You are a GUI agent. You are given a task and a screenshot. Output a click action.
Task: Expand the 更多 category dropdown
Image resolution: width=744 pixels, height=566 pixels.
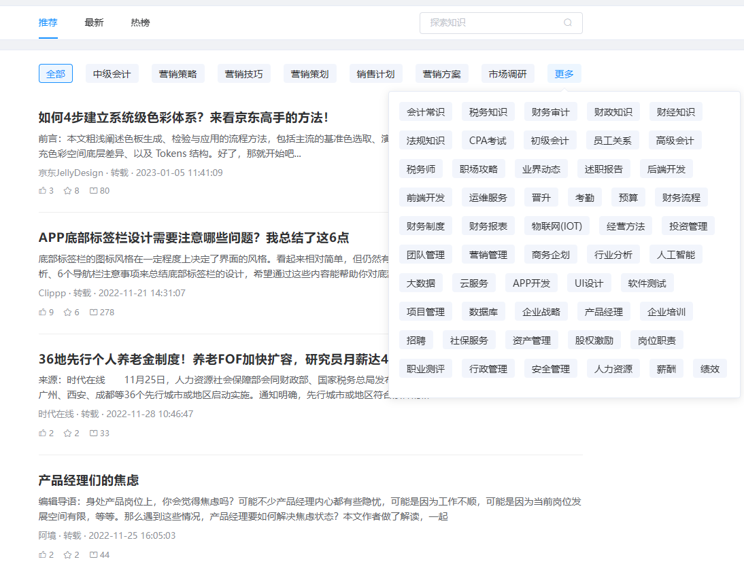[564, 74]
